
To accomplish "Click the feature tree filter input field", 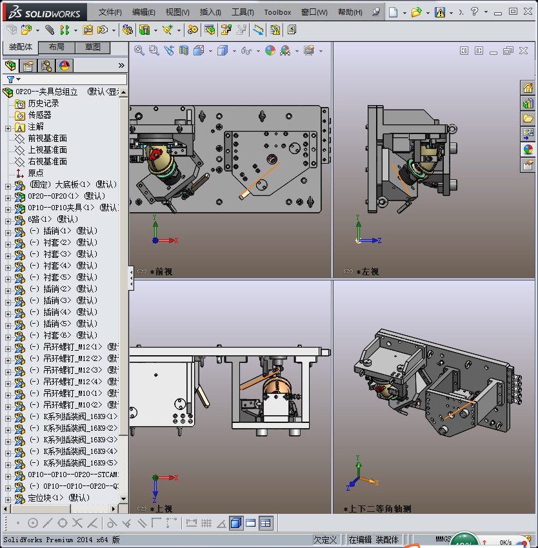I will pyautogui.click(x=74, y=80).
